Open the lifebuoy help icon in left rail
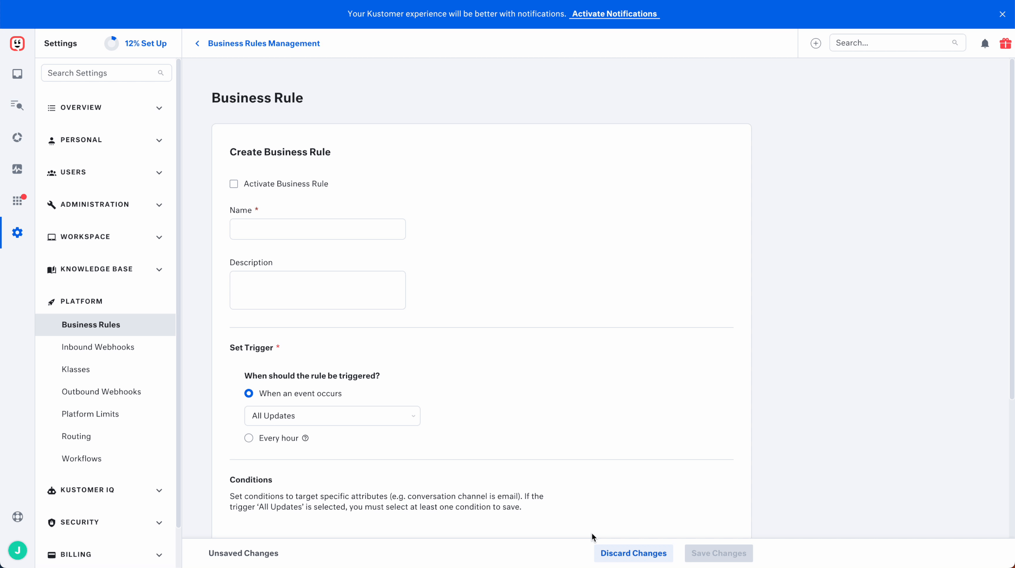Viewport: 1015px width, 568px height. point(17,517)
